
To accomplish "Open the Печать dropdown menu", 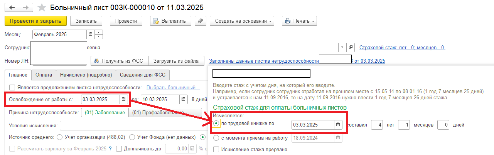I will click(x=299, y=21).
